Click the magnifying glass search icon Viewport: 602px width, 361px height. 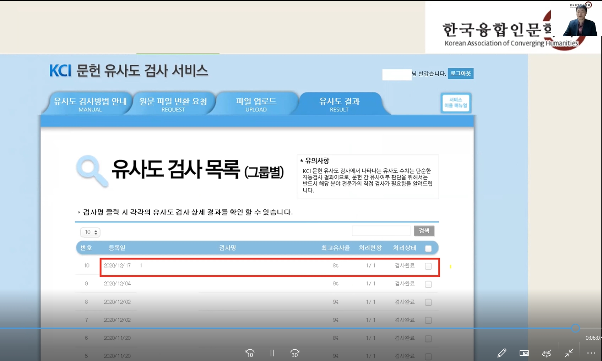[92, 171]
